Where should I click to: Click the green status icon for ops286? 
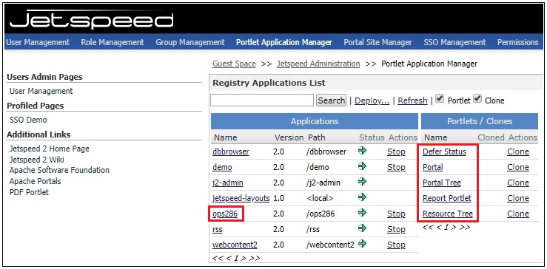363,213
